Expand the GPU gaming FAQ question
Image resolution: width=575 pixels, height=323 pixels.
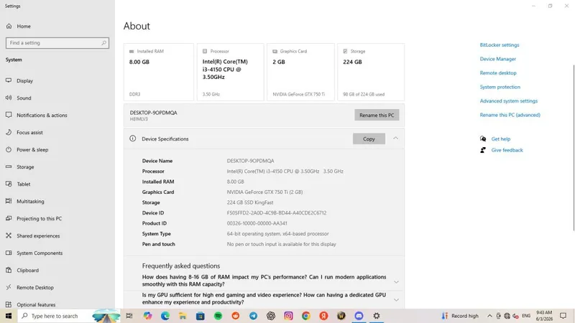(x=396, y=299)
